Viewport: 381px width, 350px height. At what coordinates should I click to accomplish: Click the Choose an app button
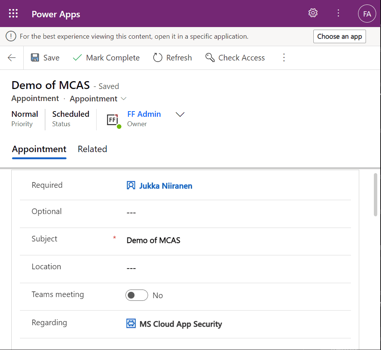(339, 36)
